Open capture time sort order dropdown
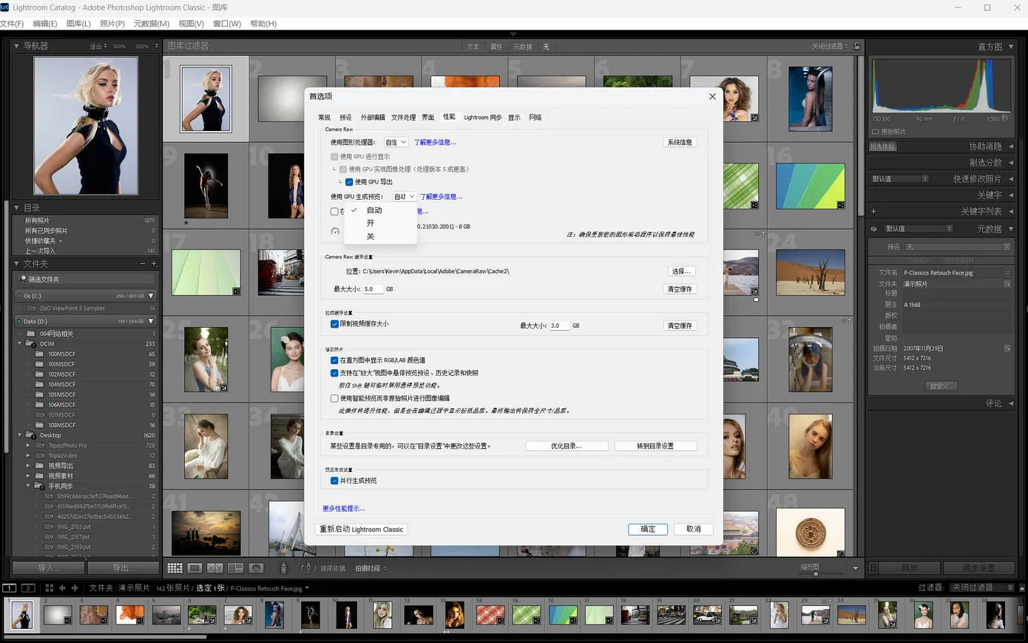Image resolution: width=1028 pixels, height=643 pixels. [371, 568]
